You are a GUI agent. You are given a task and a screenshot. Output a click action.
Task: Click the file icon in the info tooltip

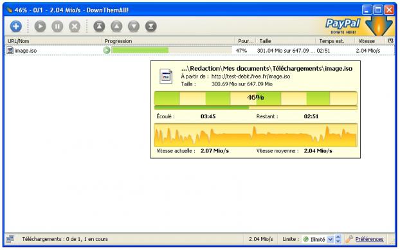coord(166,76)
